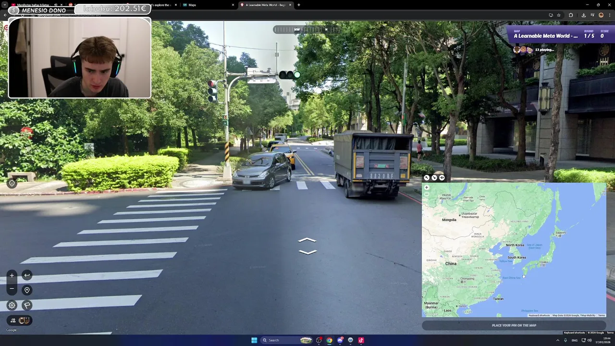This screenshot has width=615, height=346.
Task: Zoom in on the guess map
Action: (x=427, y=188)
